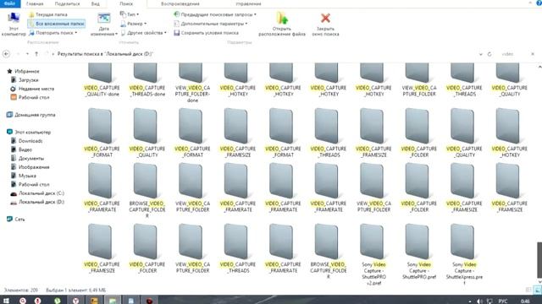Switch to details view in status bar
The height and width of the screenshot is (304, 542).
[528, 290]
